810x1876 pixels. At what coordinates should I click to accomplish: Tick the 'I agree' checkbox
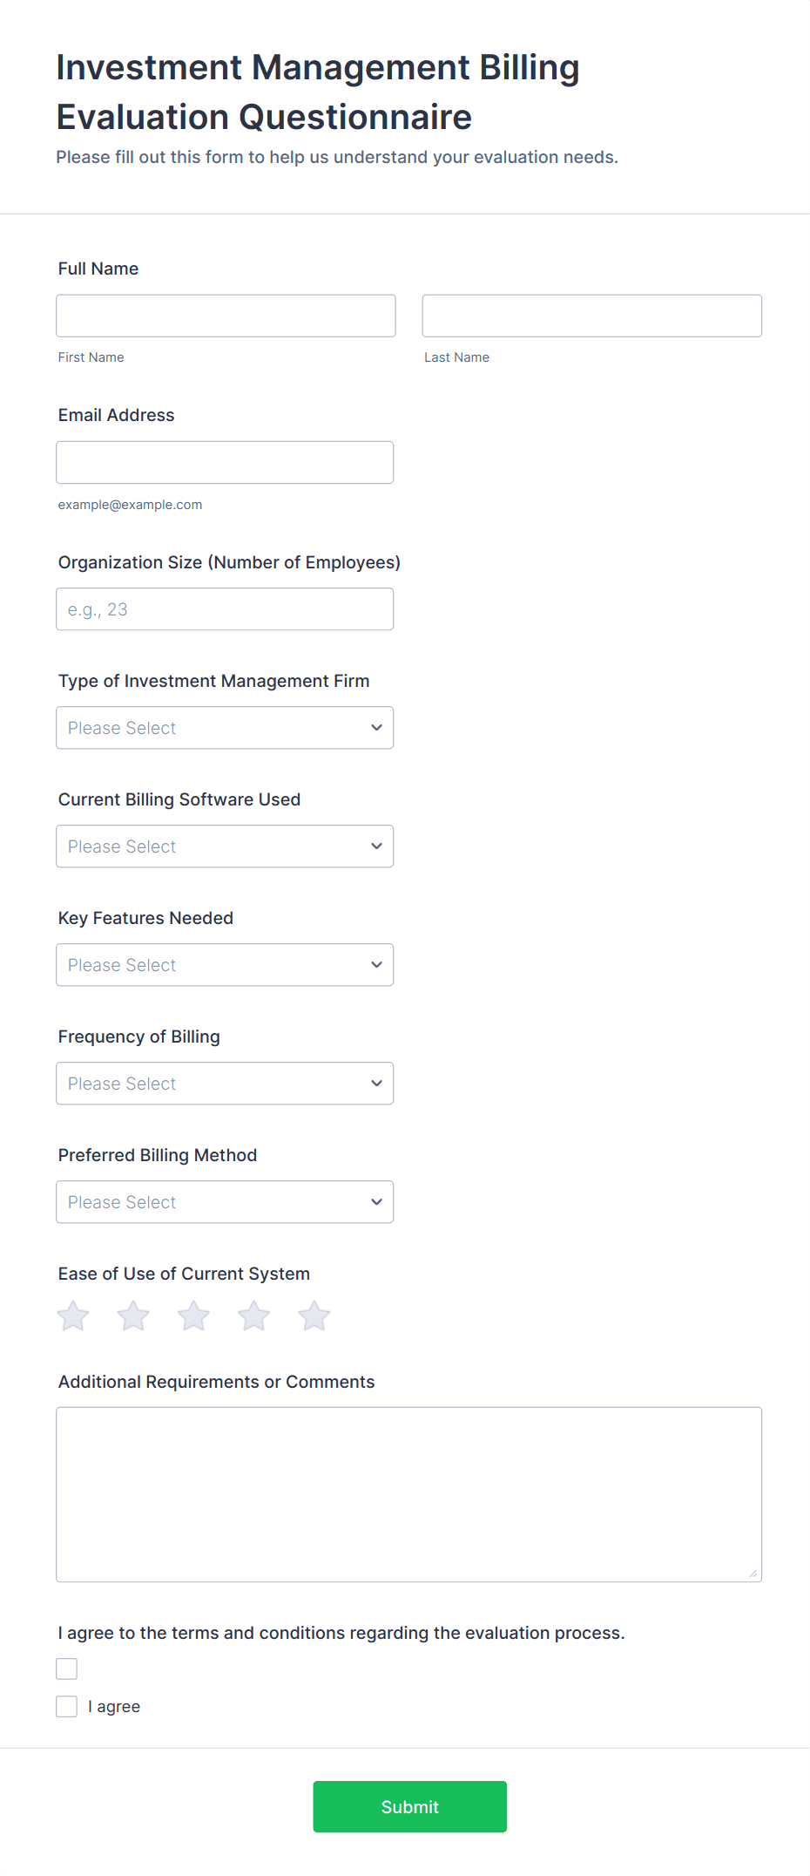click(67, 1707)
